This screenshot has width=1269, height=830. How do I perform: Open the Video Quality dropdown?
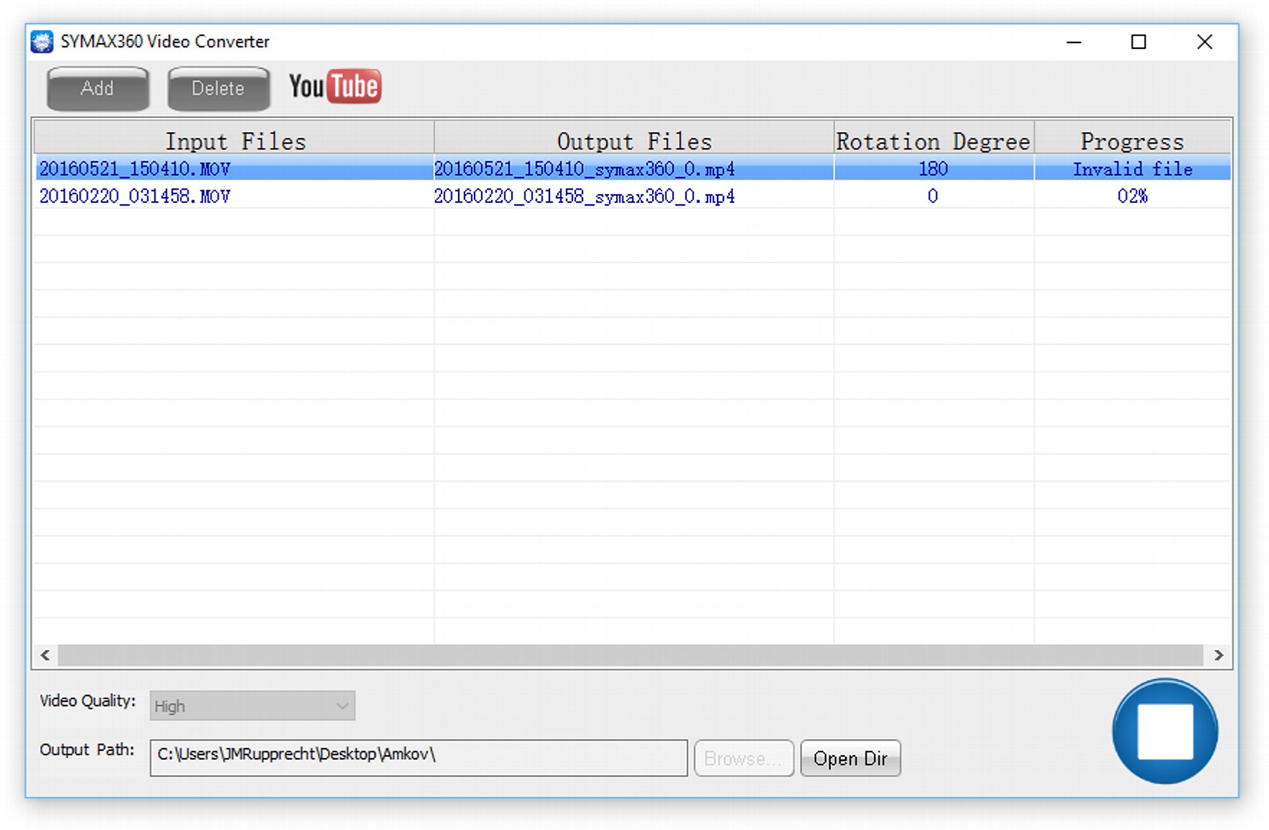252,706
